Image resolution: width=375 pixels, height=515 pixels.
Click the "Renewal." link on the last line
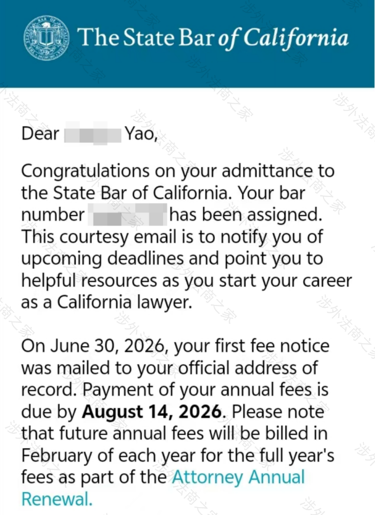[x=57, y=499]
